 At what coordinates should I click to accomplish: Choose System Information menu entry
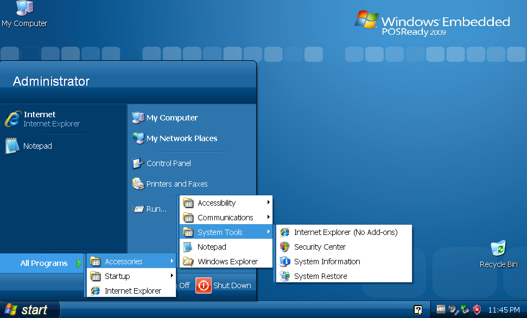coord(344,262)
